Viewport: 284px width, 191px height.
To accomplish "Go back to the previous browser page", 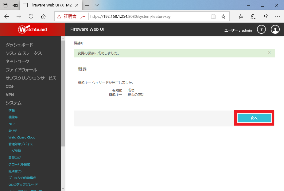I will coord(7,17).
